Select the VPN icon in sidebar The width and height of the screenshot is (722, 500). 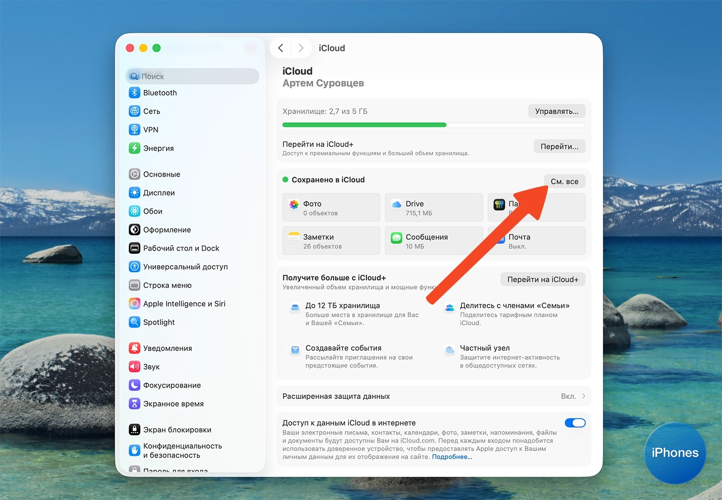coord(134,130)
